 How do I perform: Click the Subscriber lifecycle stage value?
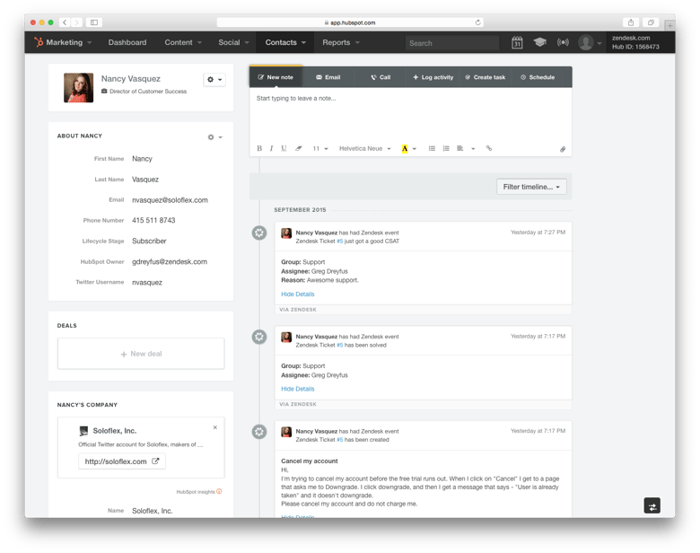click(x=149, y=241)
